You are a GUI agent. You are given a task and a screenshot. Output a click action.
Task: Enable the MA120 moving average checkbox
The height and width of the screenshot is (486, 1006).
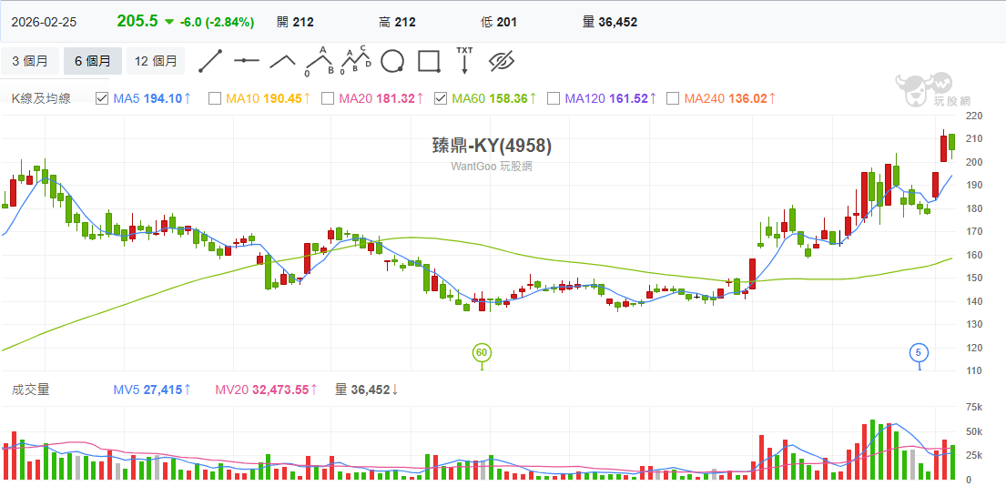(554, 98)
